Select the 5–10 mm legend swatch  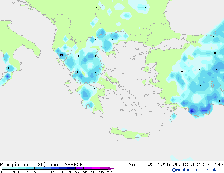click(39, 168)
